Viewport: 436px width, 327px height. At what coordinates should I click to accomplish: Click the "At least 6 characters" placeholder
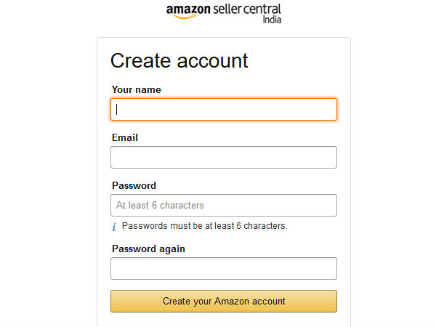(160, 206)
